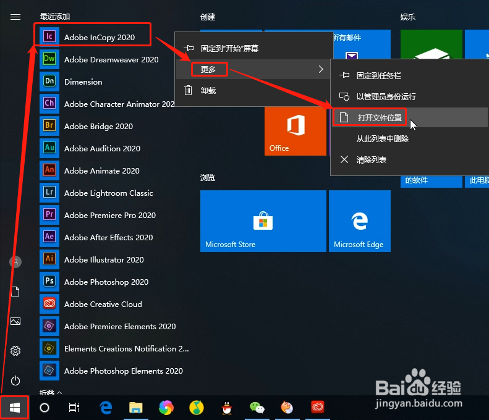Click 打开文件位置 menu entry
489x420 pixels.
pos(409,117)
